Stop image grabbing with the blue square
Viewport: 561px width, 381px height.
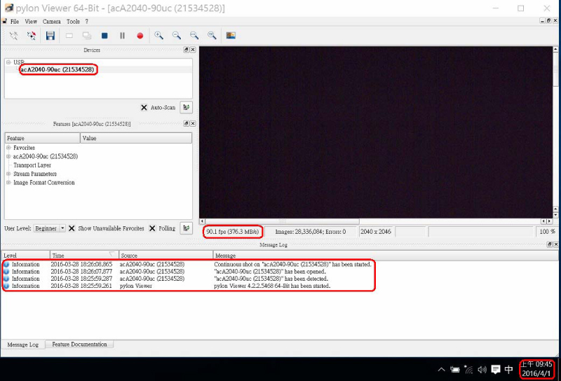[x=104, y=36]
